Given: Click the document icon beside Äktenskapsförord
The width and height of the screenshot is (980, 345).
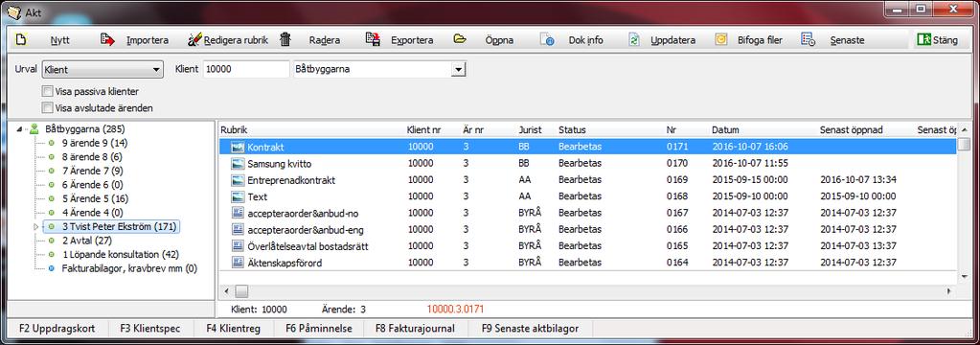Looking at the screenshot, I should pyautogui.click(x=238, y=263).
